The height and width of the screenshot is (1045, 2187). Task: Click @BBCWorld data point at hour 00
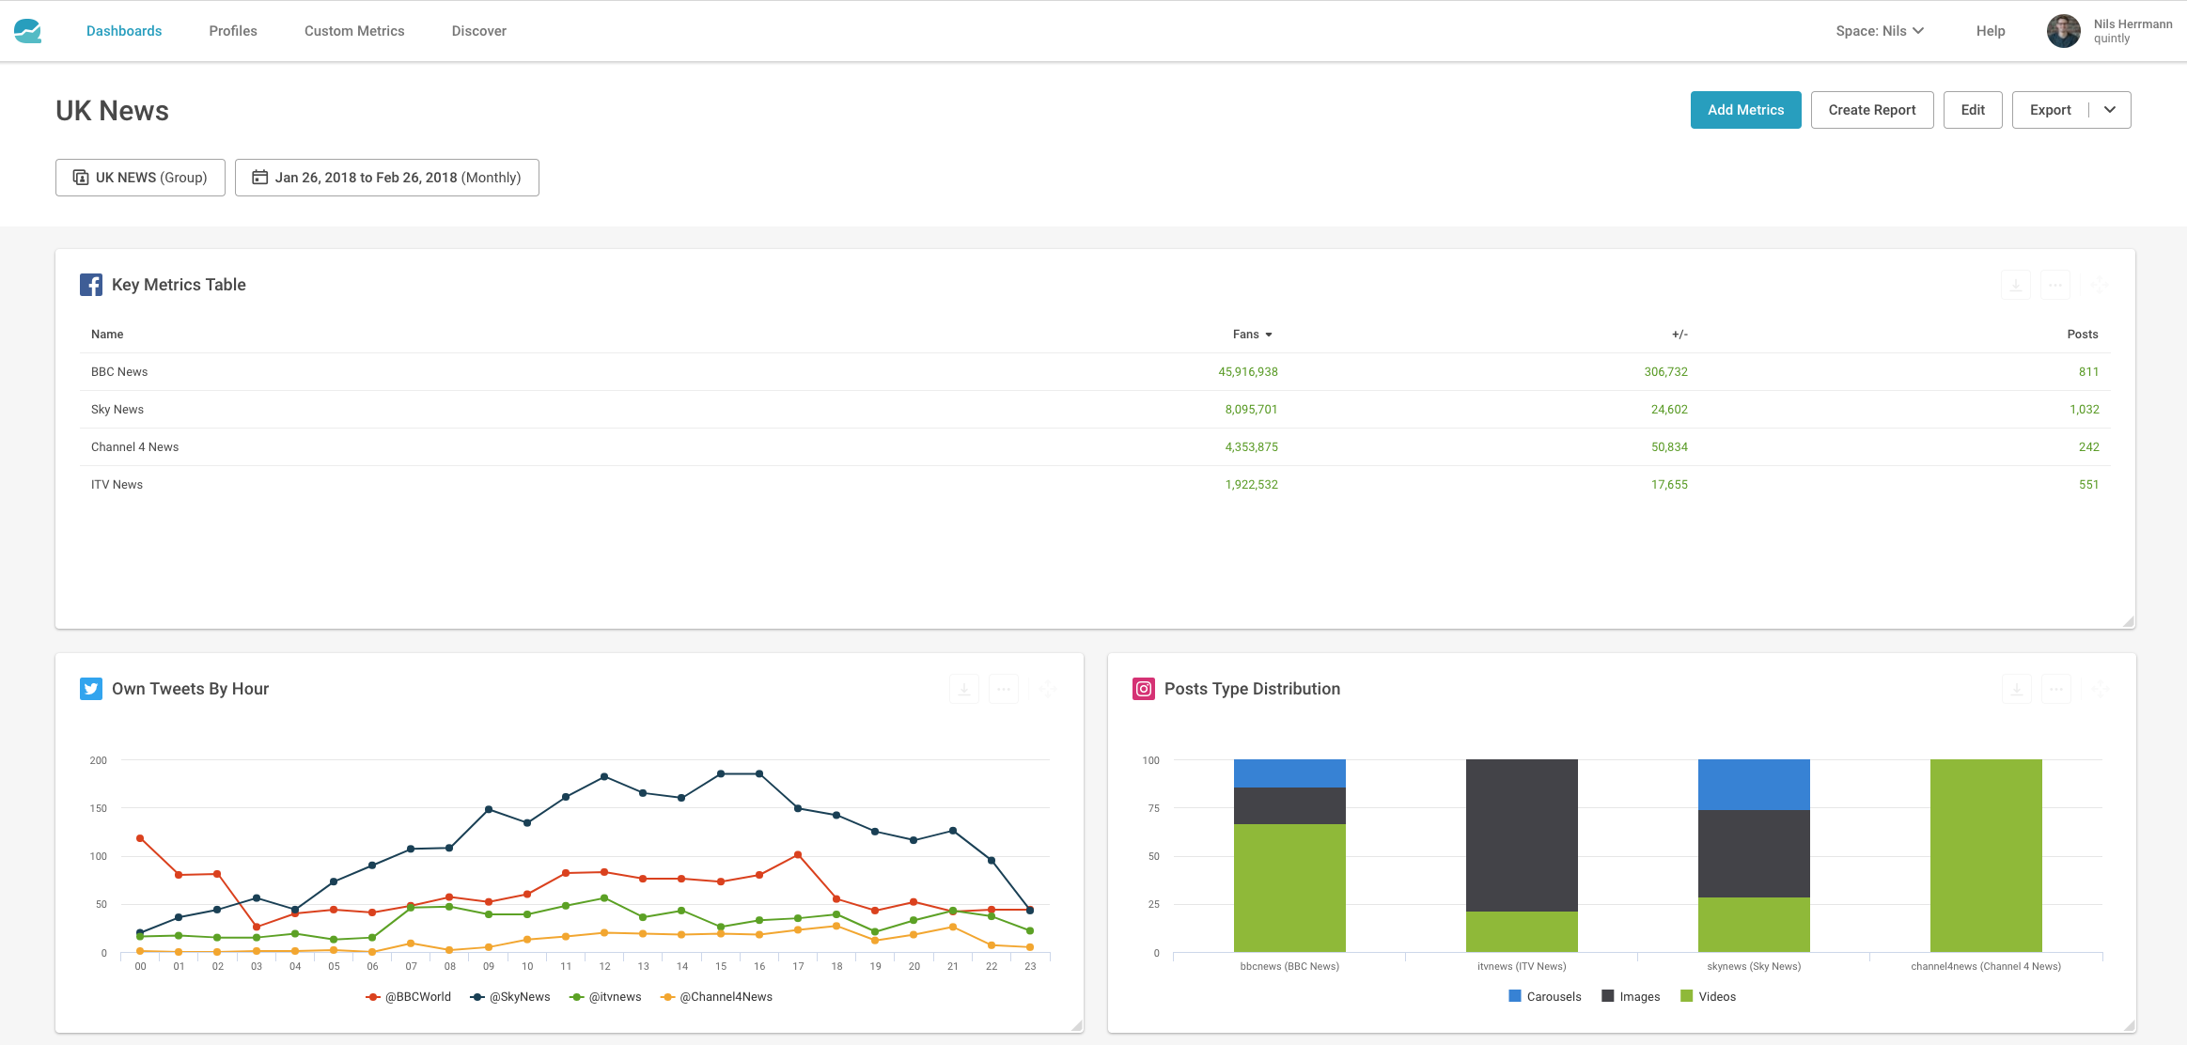coord(140,838)
